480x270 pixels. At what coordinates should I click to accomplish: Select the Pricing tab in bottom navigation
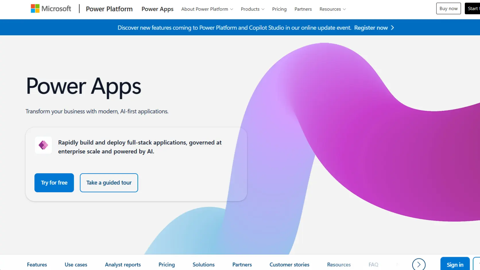point(167,265)
